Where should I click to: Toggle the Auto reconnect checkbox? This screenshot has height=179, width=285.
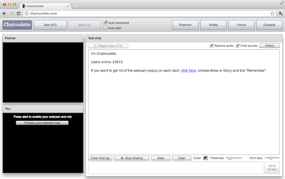pyautogui.click(x=105, y=22)
